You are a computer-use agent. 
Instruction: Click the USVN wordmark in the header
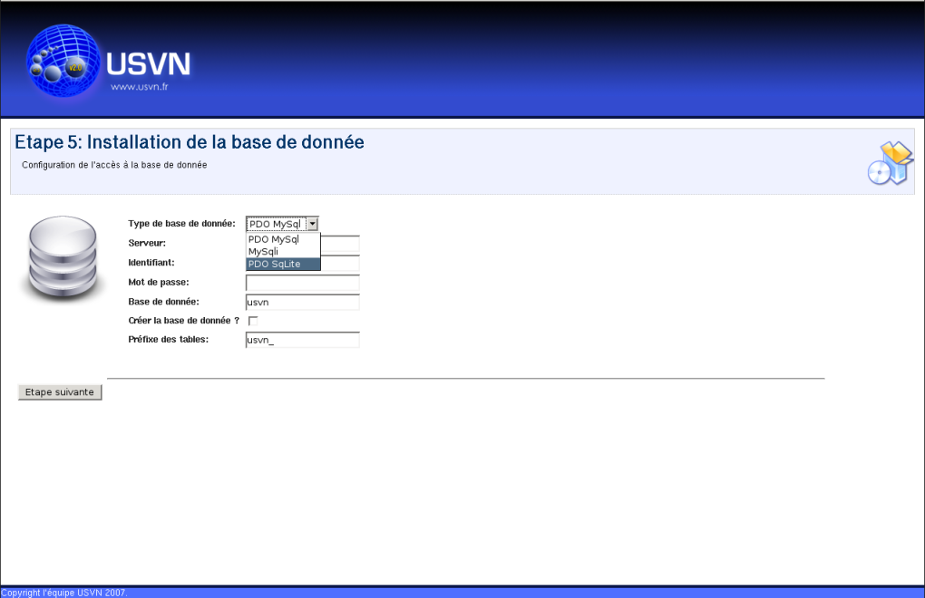tap(148, 64)
